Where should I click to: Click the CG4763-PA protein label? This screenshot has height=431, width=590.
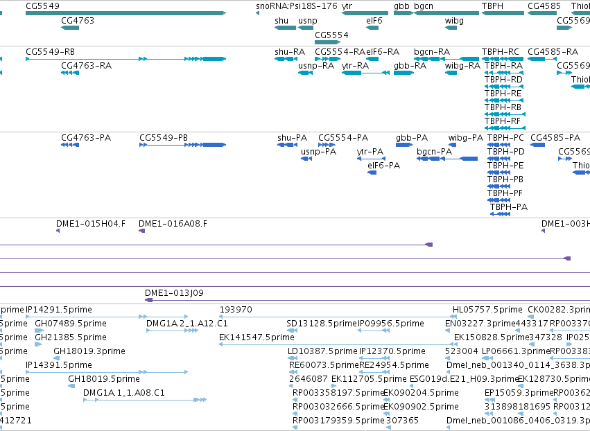pyautogui.click(x=86, y=138)
